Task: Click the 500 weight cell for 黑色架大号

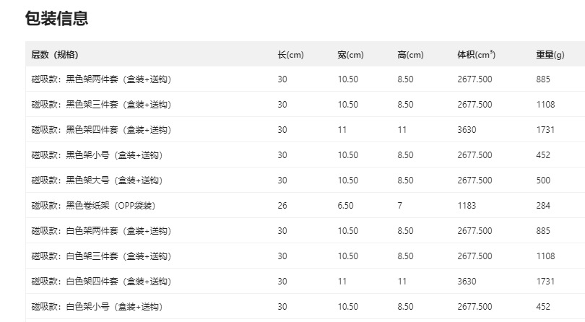Action: 543,180
